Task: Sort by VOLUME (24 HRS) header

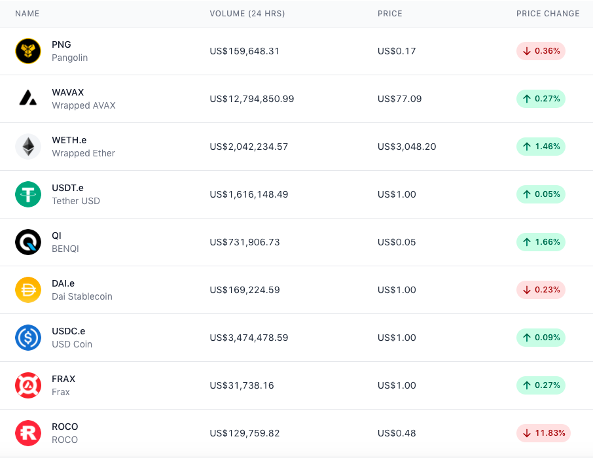Action: [247, 14]
